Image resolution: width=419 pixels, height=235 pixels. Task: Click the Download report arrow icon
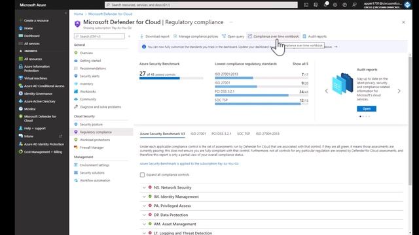tap(142, 37)
